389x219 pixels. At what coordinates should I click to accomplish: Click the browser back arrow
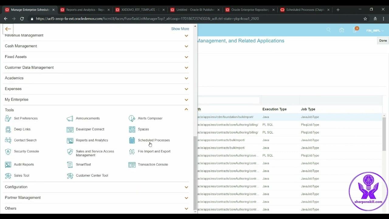pyautogui.click(x=6, y=19)
